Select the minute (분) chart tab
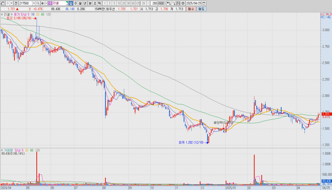Viewport: 332px width, 190px height. click(90, 3)
